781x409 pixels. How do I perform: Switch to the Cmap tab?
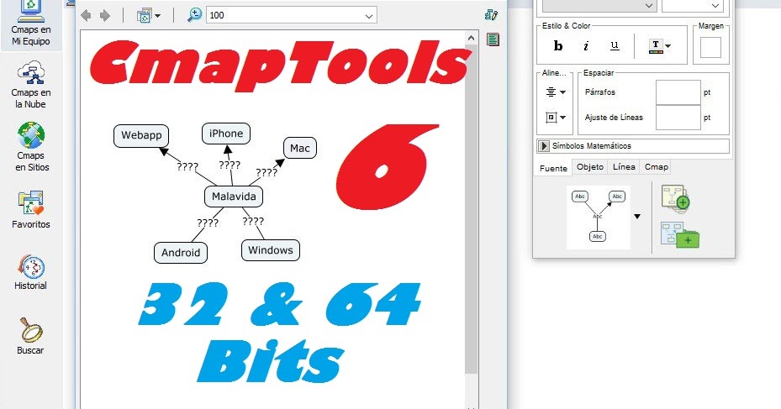click(x=657, y=167)
